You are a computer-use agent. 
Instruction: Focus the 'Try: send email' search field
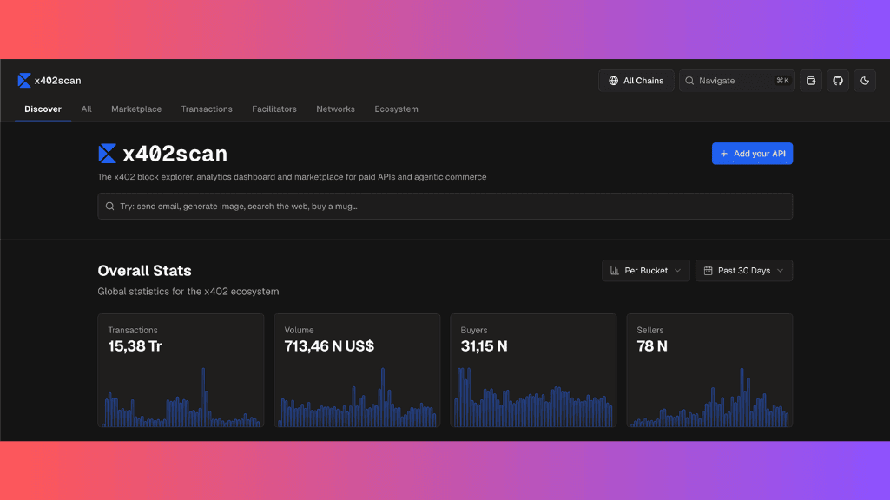click(x=445, y=206)
